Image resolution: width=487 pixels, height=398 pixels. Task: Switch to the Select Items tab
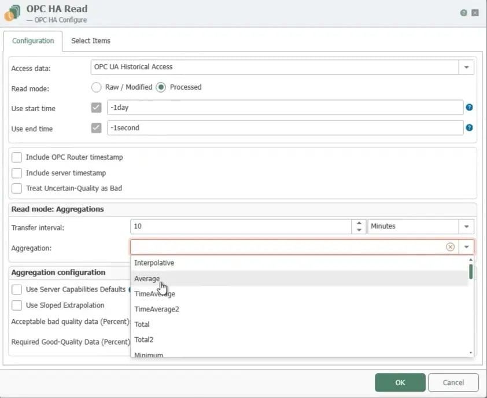point(91,41)
